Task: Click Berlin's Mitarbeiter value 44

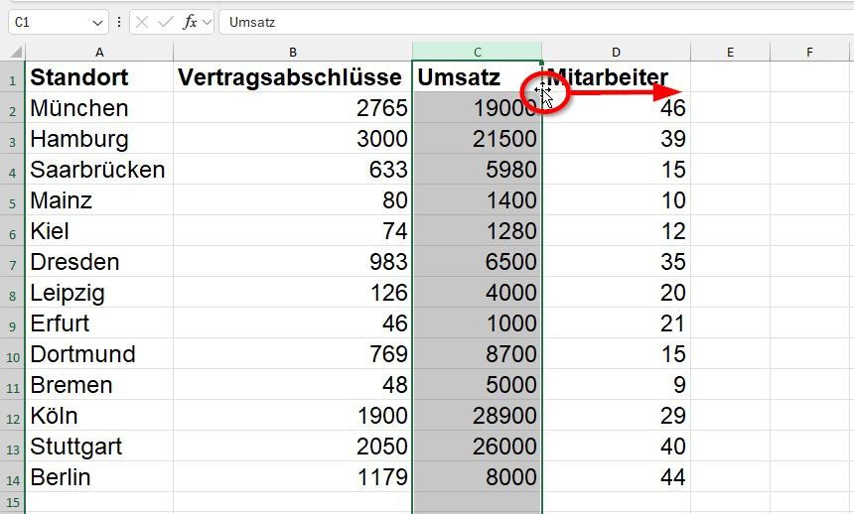Action: [x=617, y=477]
